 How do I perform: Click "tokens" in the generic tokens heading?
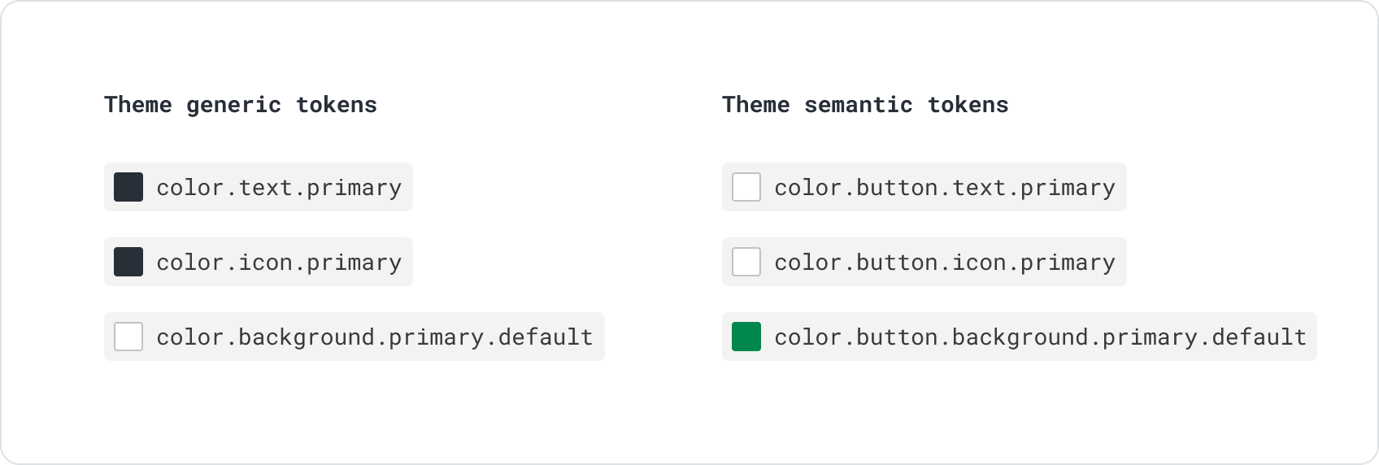(x=337, y=105)
